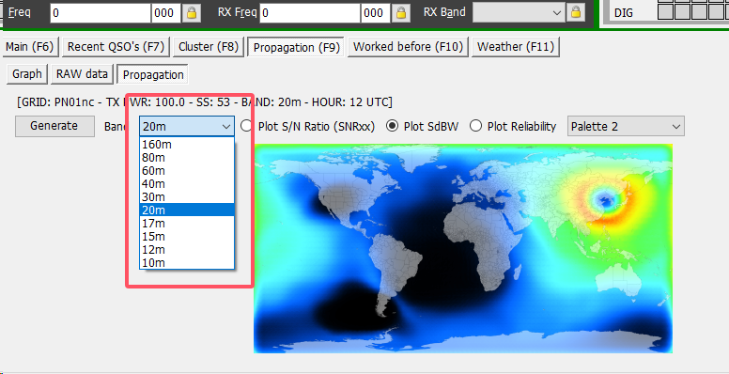Toggle the Freq lock icon
This screenshot has width=729, height=374.
(x=191, y=13)
